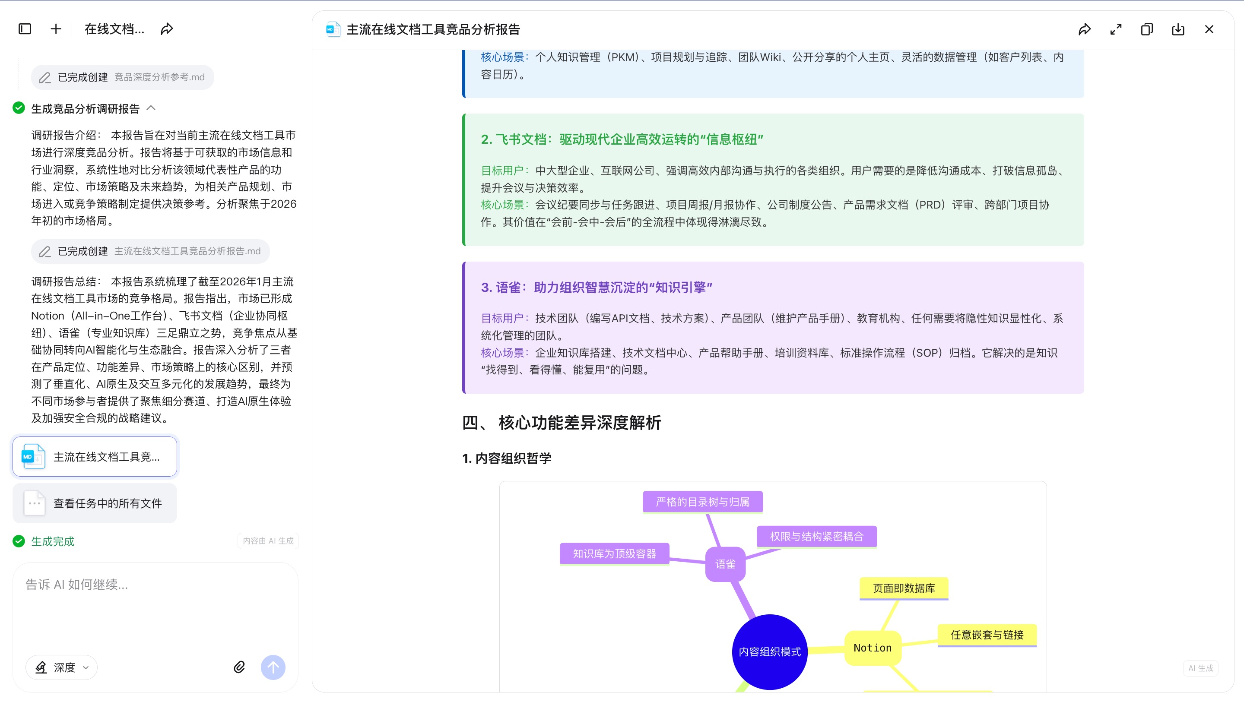Open the 深度 mode dropdown
The image size is (1244, 702).
point(62,667)
